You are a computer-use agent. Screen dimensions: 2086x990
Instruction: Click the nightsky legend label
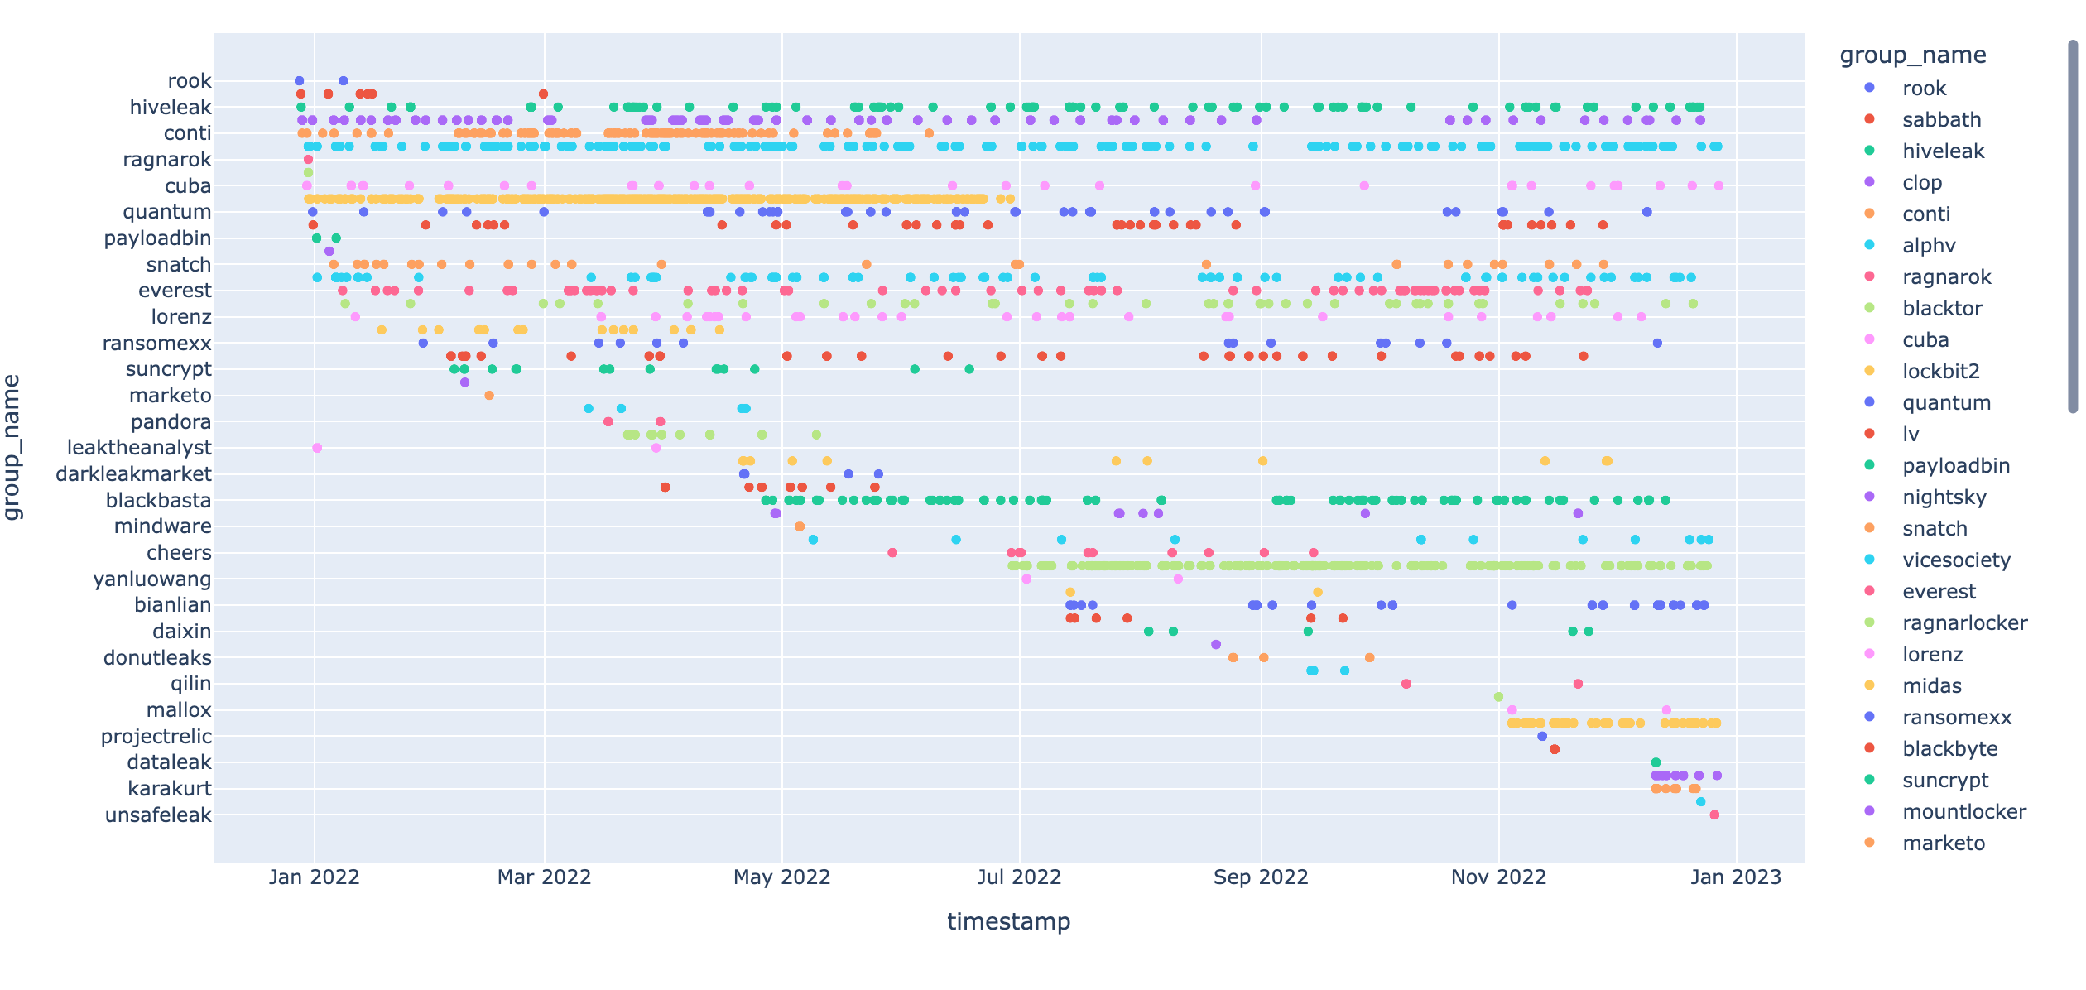1944,497
